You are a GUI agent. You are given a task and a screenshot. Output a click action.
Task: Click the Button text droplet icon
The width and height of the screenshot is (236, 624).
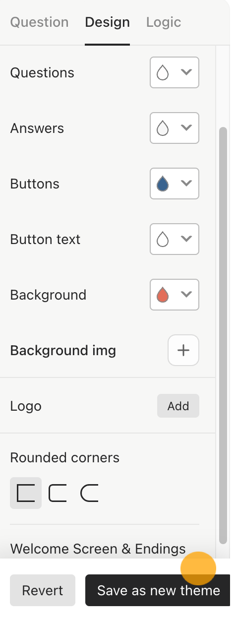point(163,240)
